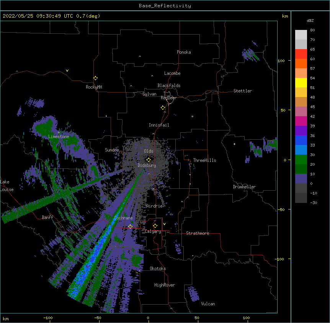Screen dimensions: 330x323
Task: Click the Blackfalds city label
Action: 169,86
